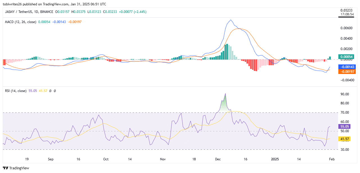Click the green 0.00054 histogram value tag
The image size is (360, 173).
coord(347,57)
